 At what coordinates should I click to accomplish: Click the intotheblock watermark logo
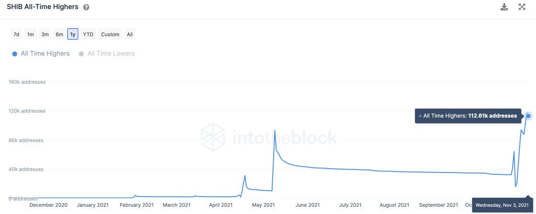[213, 137]
